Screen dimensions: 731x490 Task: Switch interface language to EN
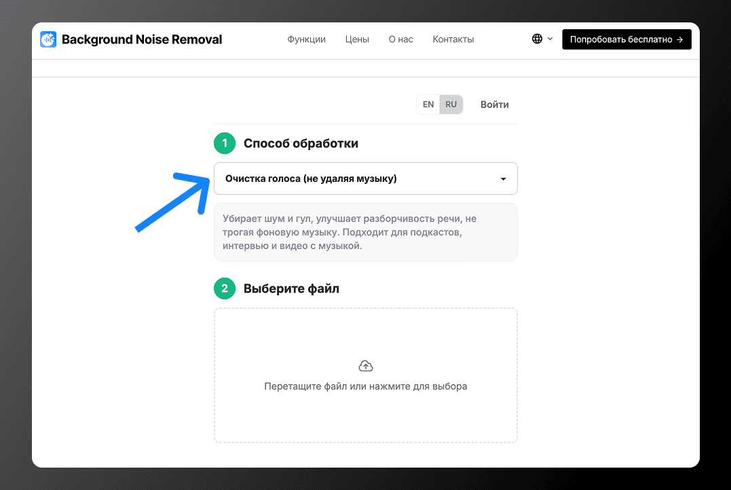click(x=428, y=105)
